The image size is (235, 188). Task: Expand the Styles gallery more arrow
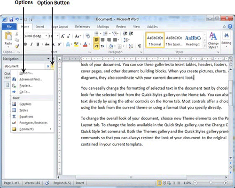[205, 46]
